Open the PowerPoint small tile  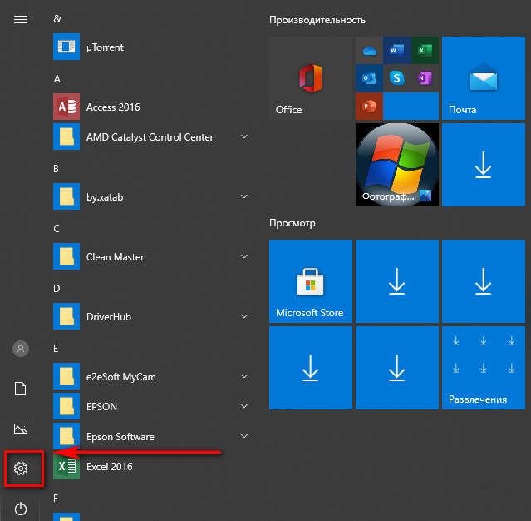pos(369,107)
